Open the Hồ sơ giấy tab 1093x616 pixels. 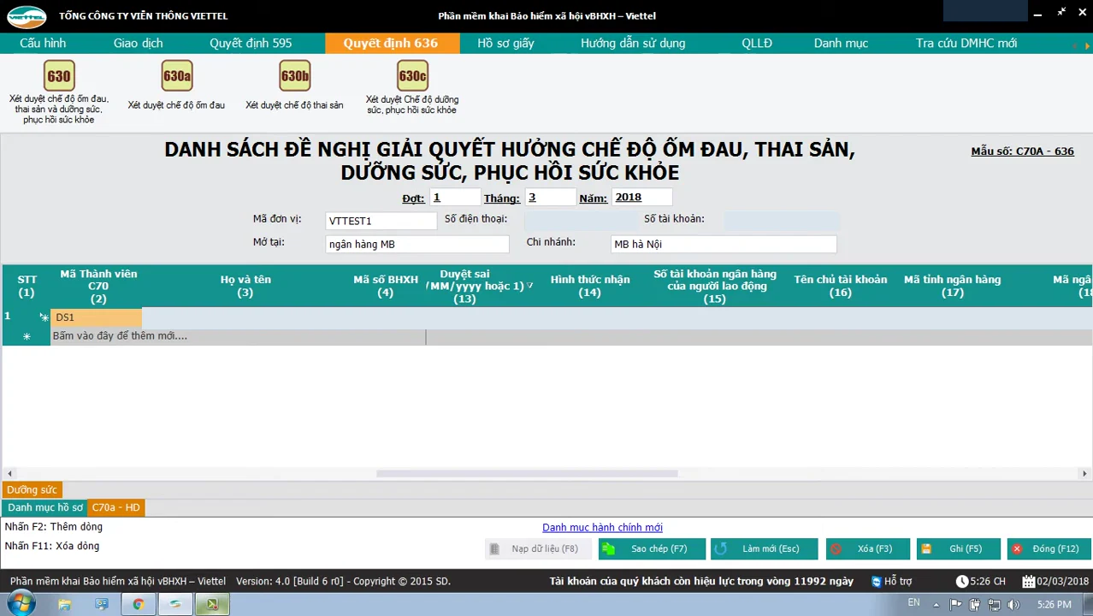point(505,43)
